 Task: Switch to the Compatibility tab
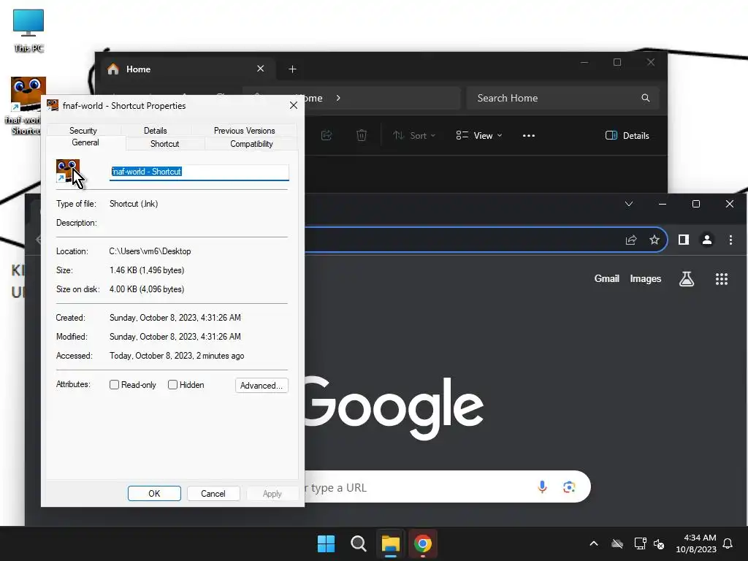pos(251,144)
